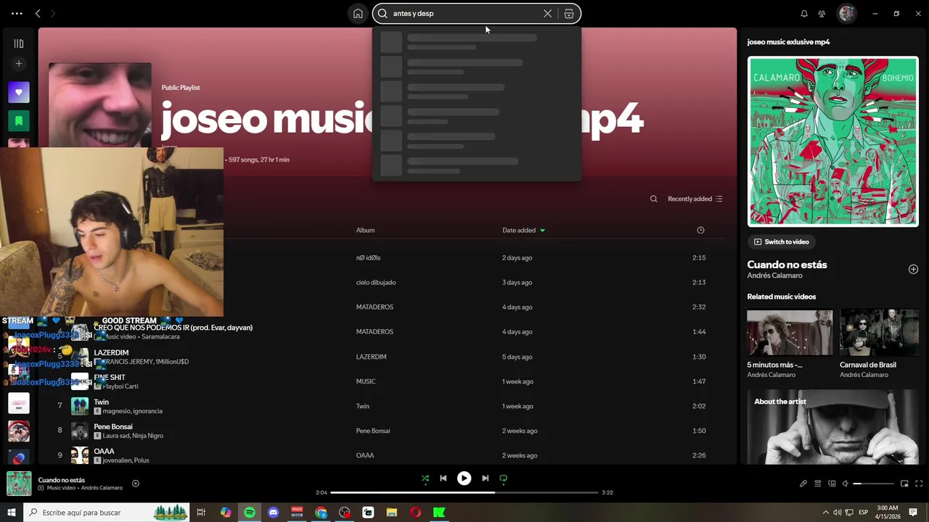This screenshot has height=522, width=929.
Task: Skip to next track
Action: [485, 478]
